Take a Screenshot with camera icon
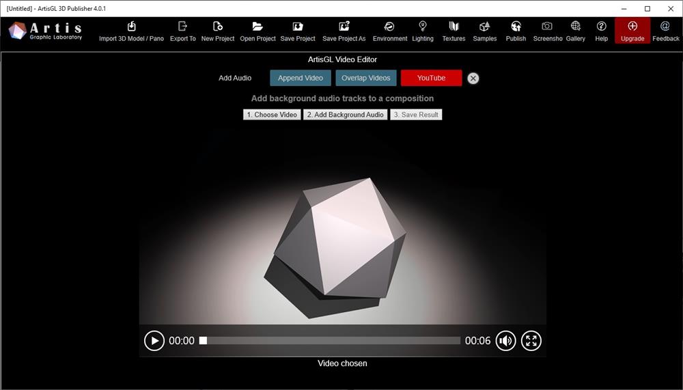Viewport: 683px width, 390px height. [x=547, y=31]
